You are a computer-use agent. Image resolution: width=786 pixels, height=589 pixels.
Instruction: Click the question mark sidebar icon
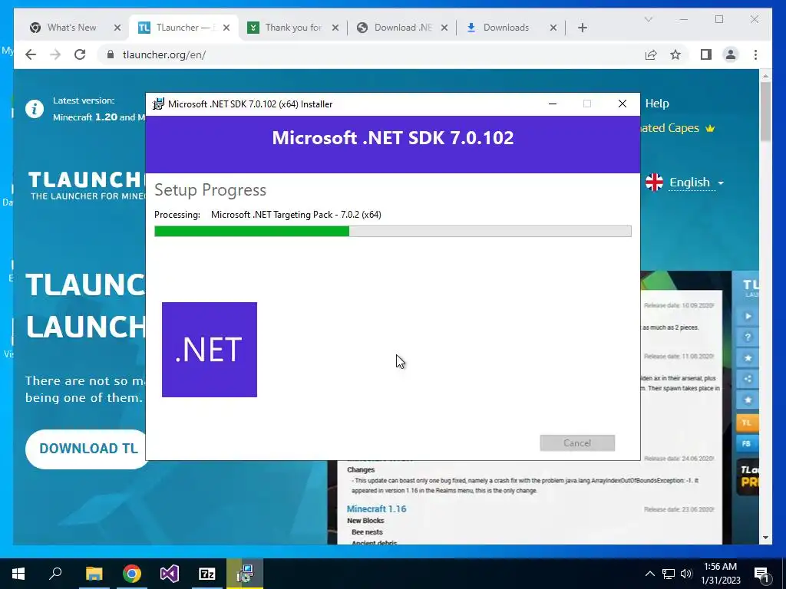(x=748, y=337)
